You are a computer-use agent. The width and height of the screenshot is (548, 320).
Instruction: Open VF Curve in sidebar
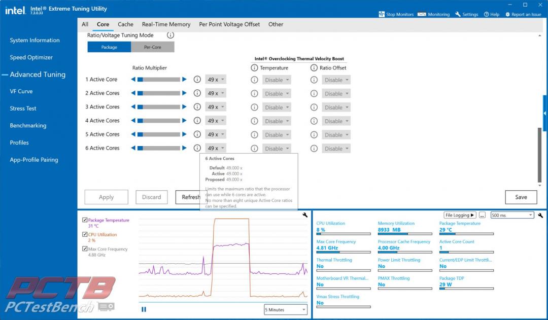click(x=21, y=91)
